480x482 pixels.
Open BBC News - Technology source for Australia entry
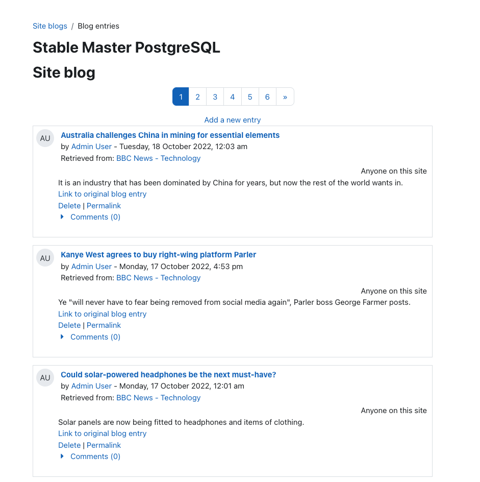(x=159, y=158)
